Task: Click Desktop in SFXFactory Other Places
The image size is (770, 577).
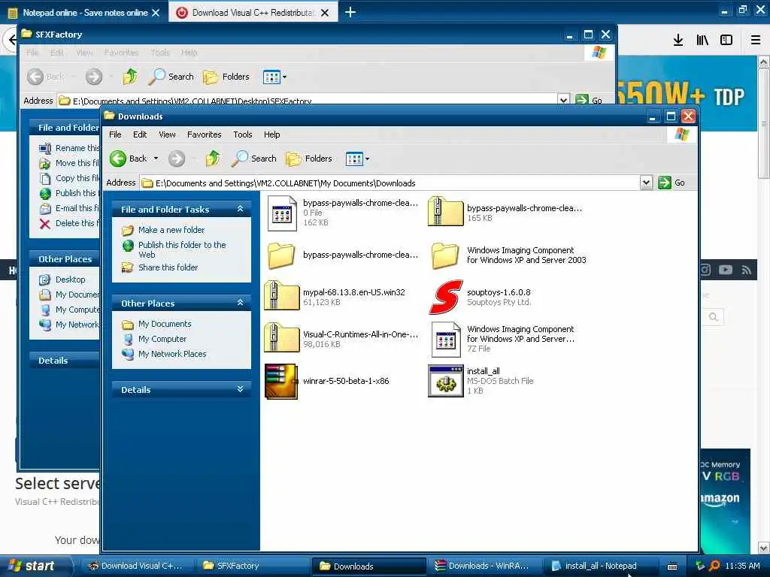Action: click(x=70, y=279)
